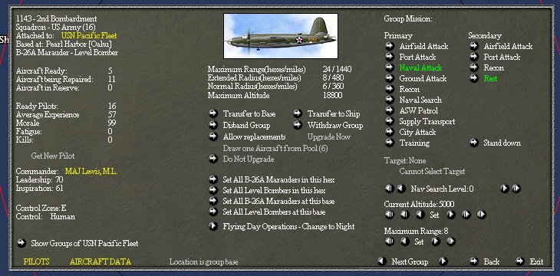This screenshot has width=560, height=276.
Task: Increase Nav Search Level by one step
Action: coord(504,188)
